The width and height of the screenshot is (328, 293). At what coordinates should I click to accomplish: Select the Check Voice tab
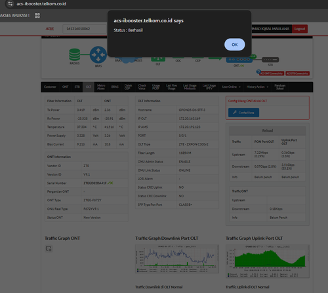click(142, 87)
